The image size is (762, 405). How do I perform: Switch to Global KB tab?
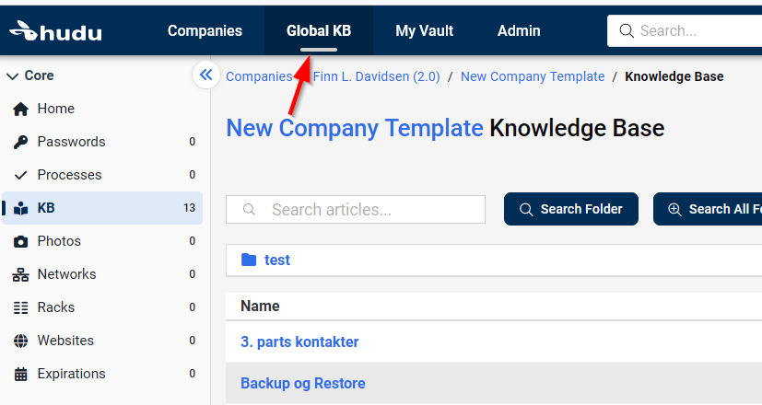[319, 30]
